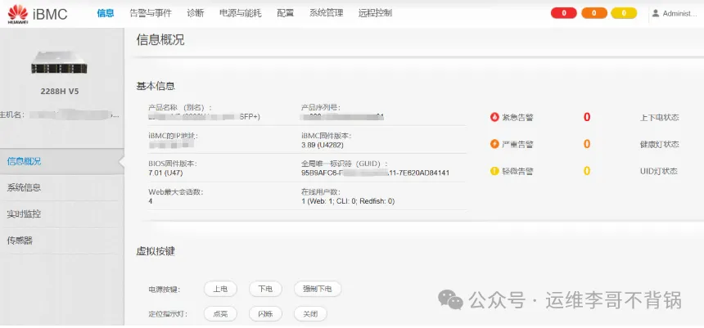Set the locator indicator to 闪烁
The width and height of the screenshot is (704, 328).
coord(265,313)
